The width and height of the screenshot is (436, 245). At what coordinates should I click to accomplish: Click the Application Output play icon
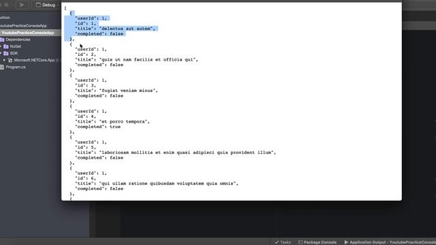(346, 242)
